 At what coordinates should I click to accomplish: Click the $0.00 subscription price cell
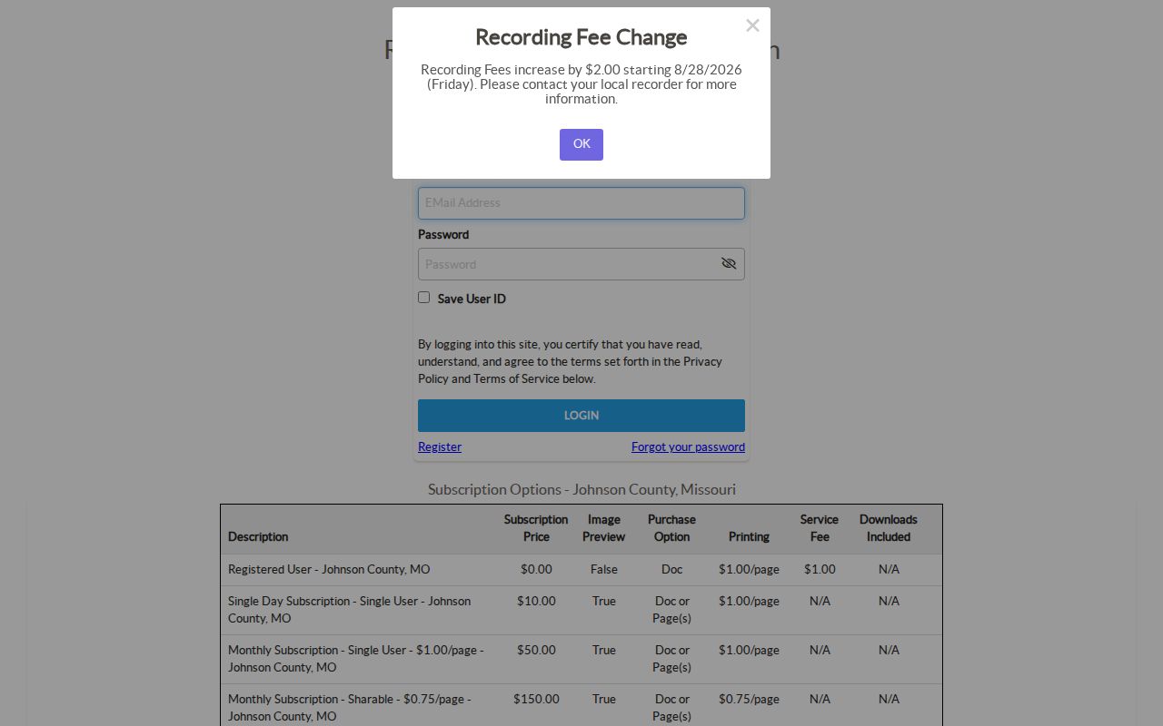coord(536,570)
